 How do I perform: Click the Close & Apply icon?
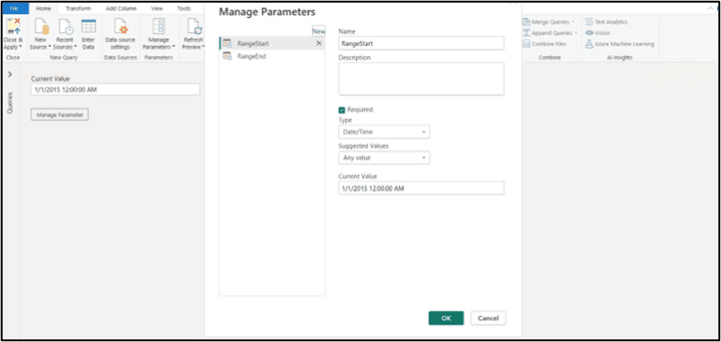(x=12, y=26)
